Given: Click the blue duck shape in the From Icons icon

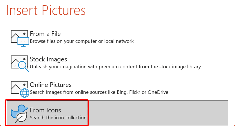Looking at the screenshot, I should (19, 111).
